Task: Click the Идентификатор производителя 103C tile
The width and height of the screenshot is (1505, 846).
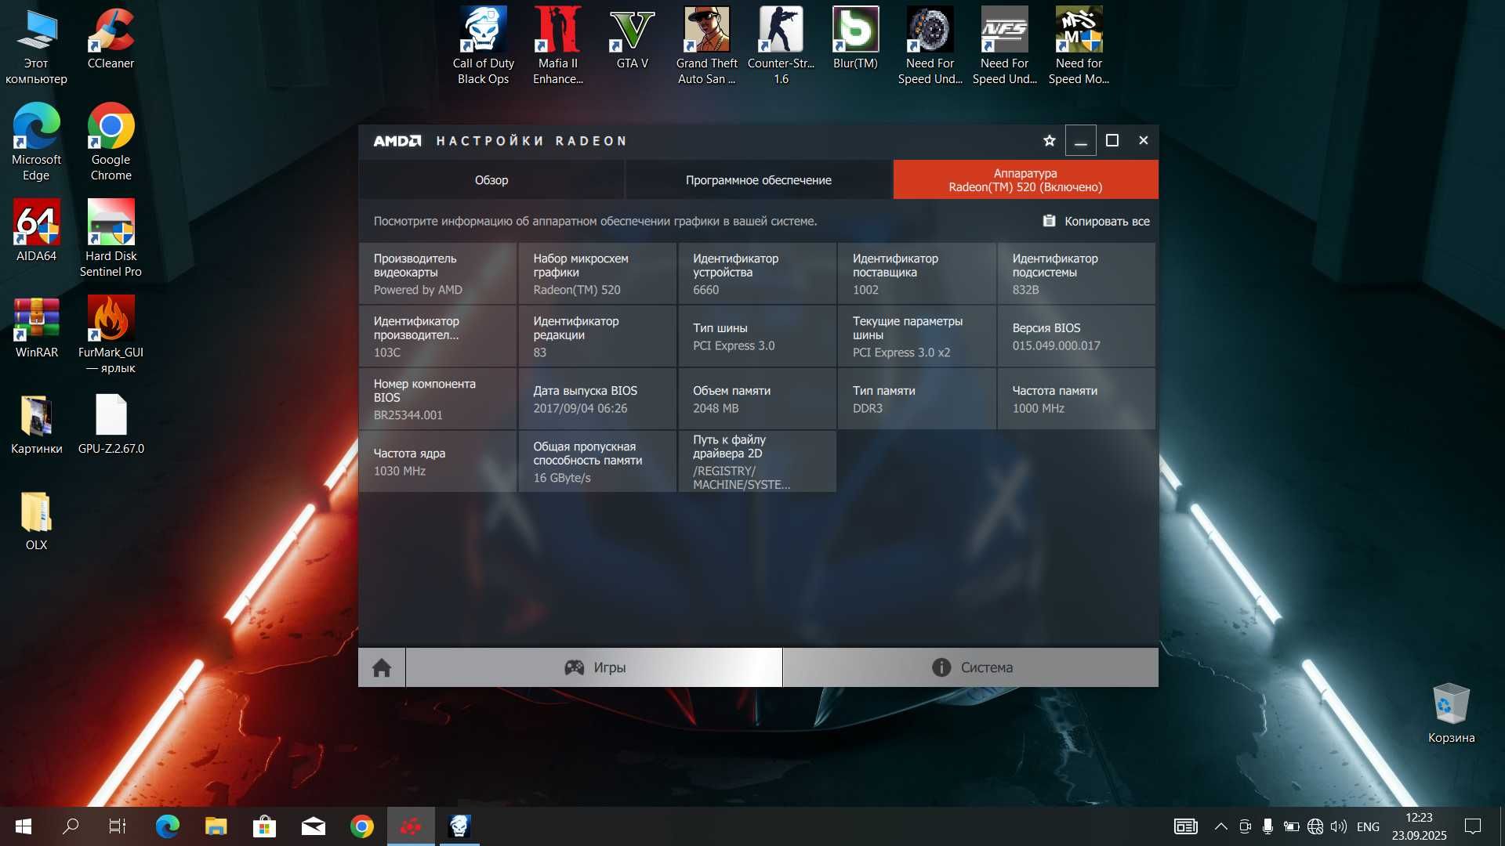Action: tap(437, 336)
